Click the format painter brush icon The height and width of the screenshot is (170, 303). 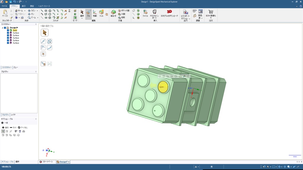11,18
